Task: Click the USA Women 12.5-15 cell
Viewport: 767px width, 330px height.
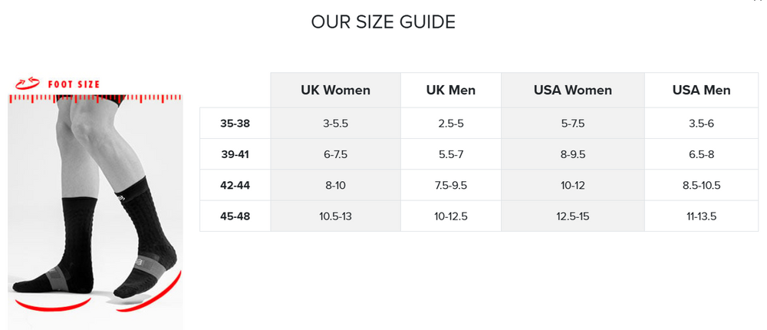Action: [572, 216]
